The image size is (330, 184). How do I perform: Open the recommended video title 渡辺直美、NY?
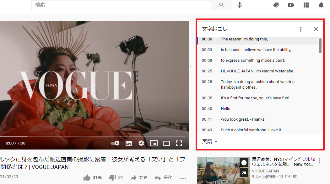(x=283, y=162)
